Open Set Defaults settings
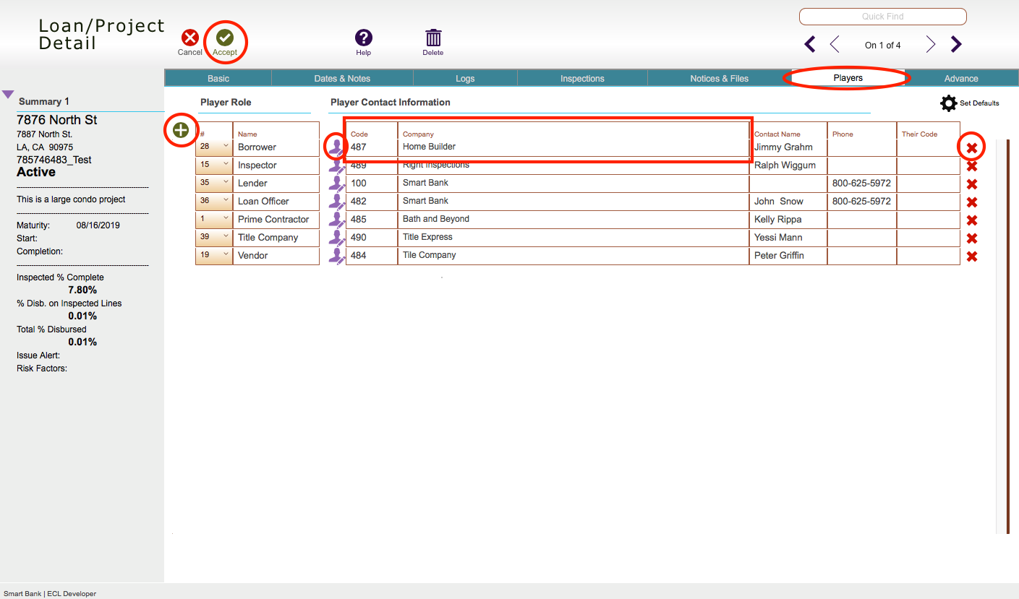The image size is (1019, 599). 949,103
